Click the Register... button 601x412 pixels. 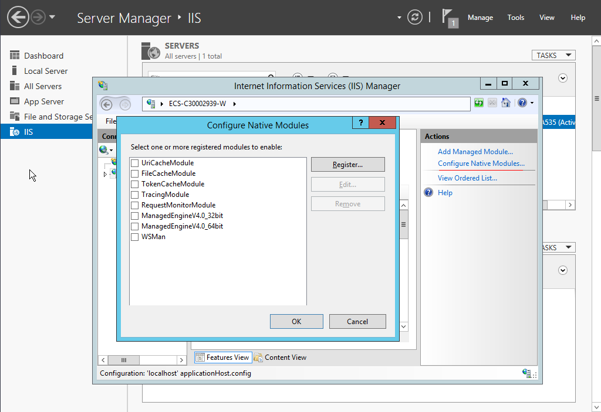click(x=347, y=165)
